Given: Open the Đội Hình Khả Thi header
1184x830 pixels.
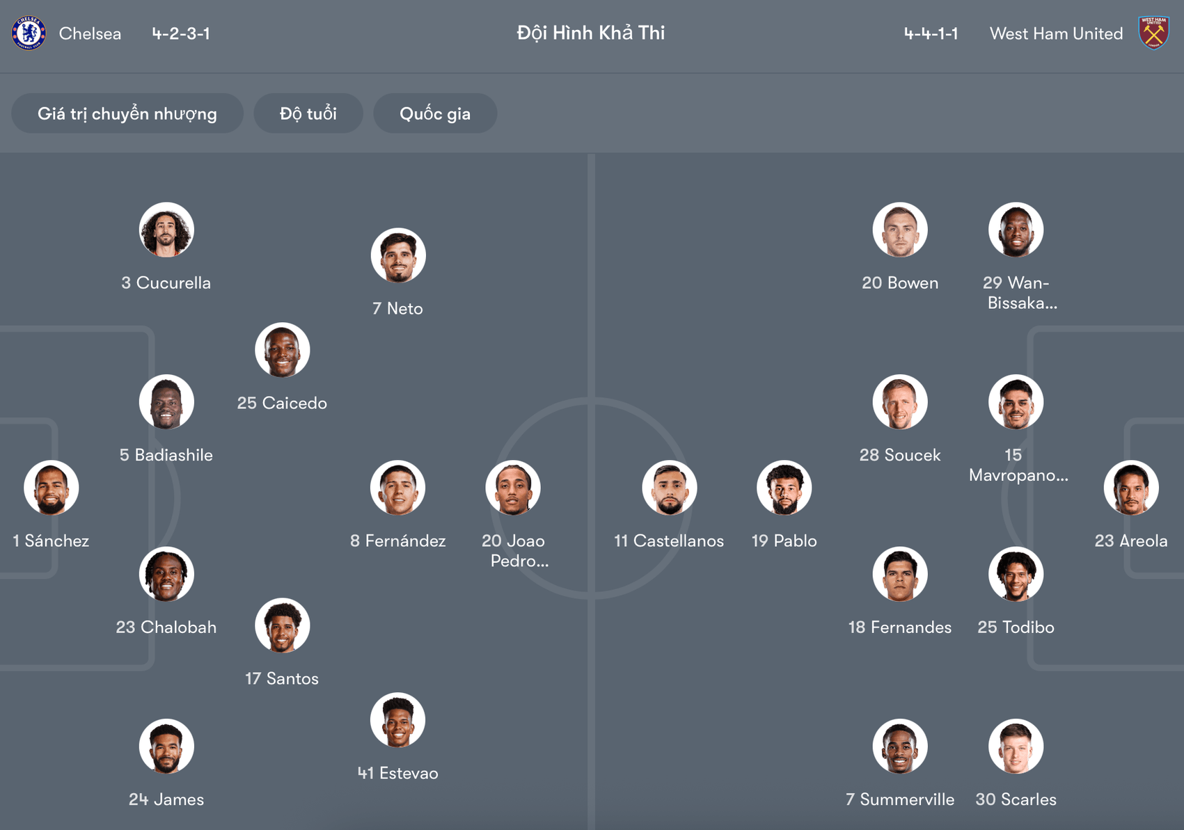Looking at the screenshot, I should (x=591, y=33).
